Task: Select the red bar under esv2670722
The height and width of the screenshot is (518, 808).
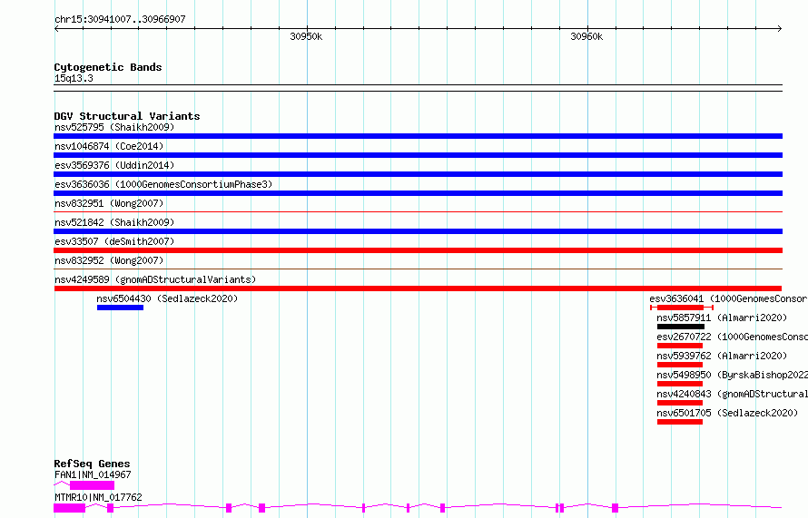Action: pos(680,346)
